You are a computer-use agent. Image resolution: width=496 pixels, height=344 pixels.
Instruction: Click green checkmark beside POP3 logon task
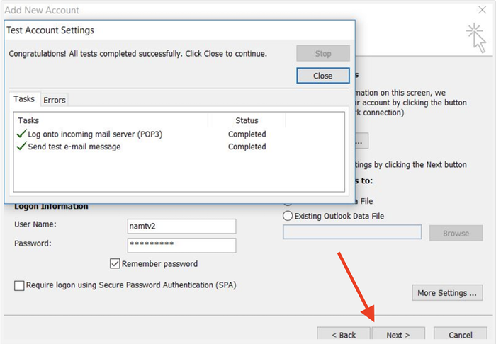point(21,134)
